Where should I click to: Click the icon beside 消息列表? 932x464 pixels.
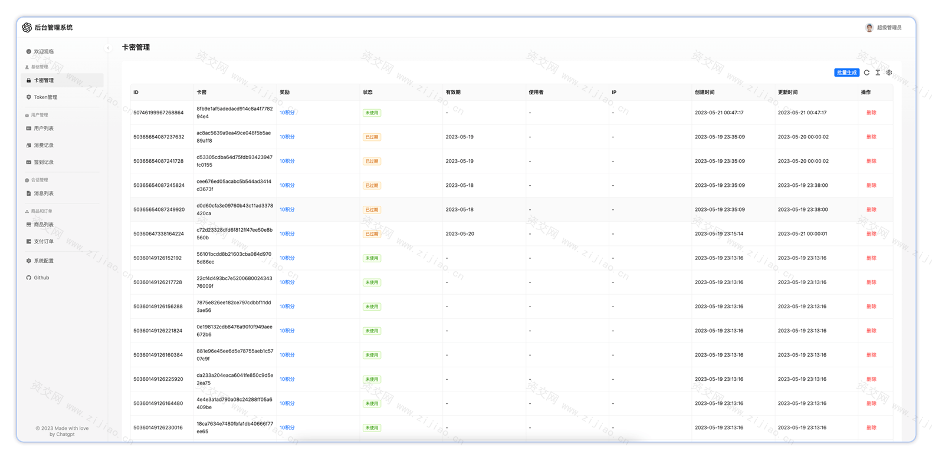(28, 193)
